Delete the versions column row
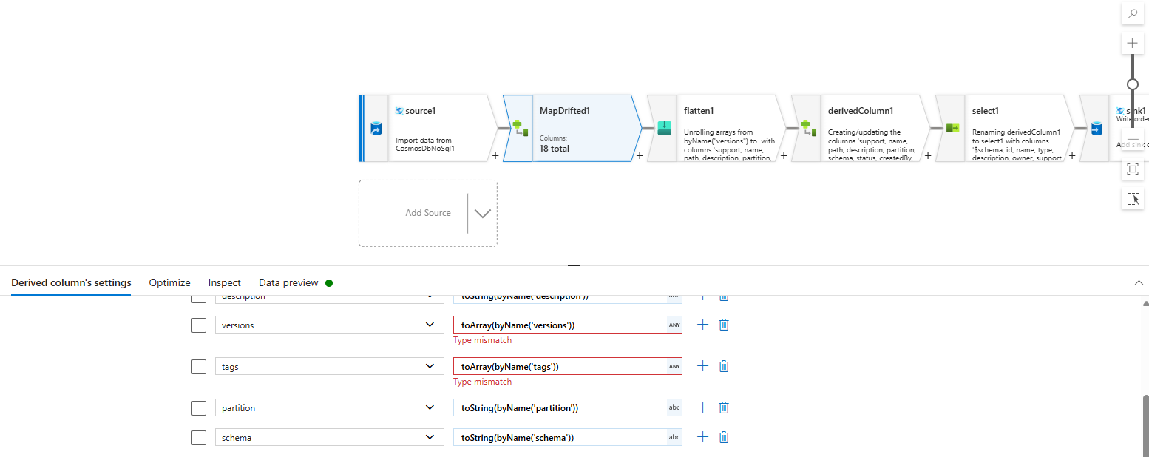Viewport: 1149px width, 457px height. click(x=724, y=325)
